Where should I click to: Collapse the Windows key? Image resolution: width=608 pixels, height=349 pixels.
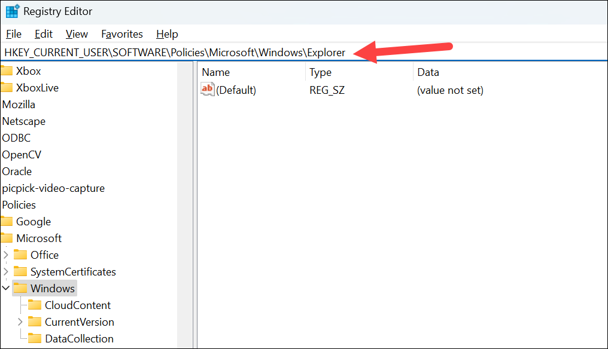pyautogui.click(x=6, y=288)
